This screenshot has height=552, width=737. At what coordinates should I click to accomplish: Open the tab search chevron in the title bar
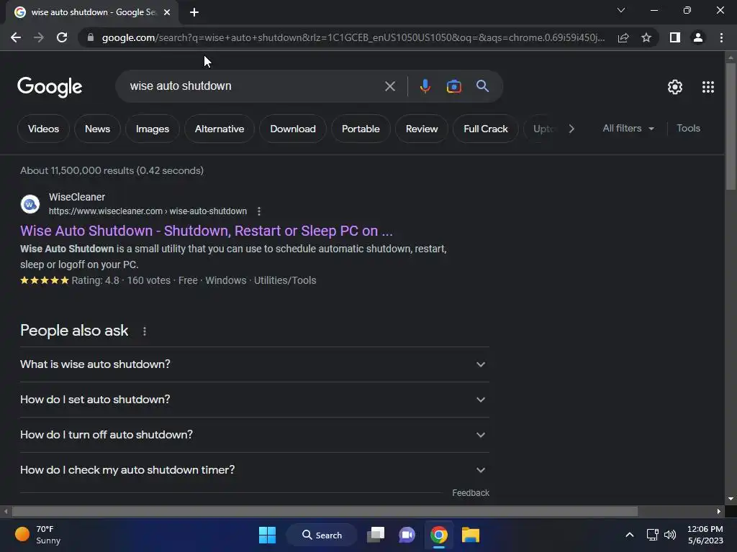(621, 10)
